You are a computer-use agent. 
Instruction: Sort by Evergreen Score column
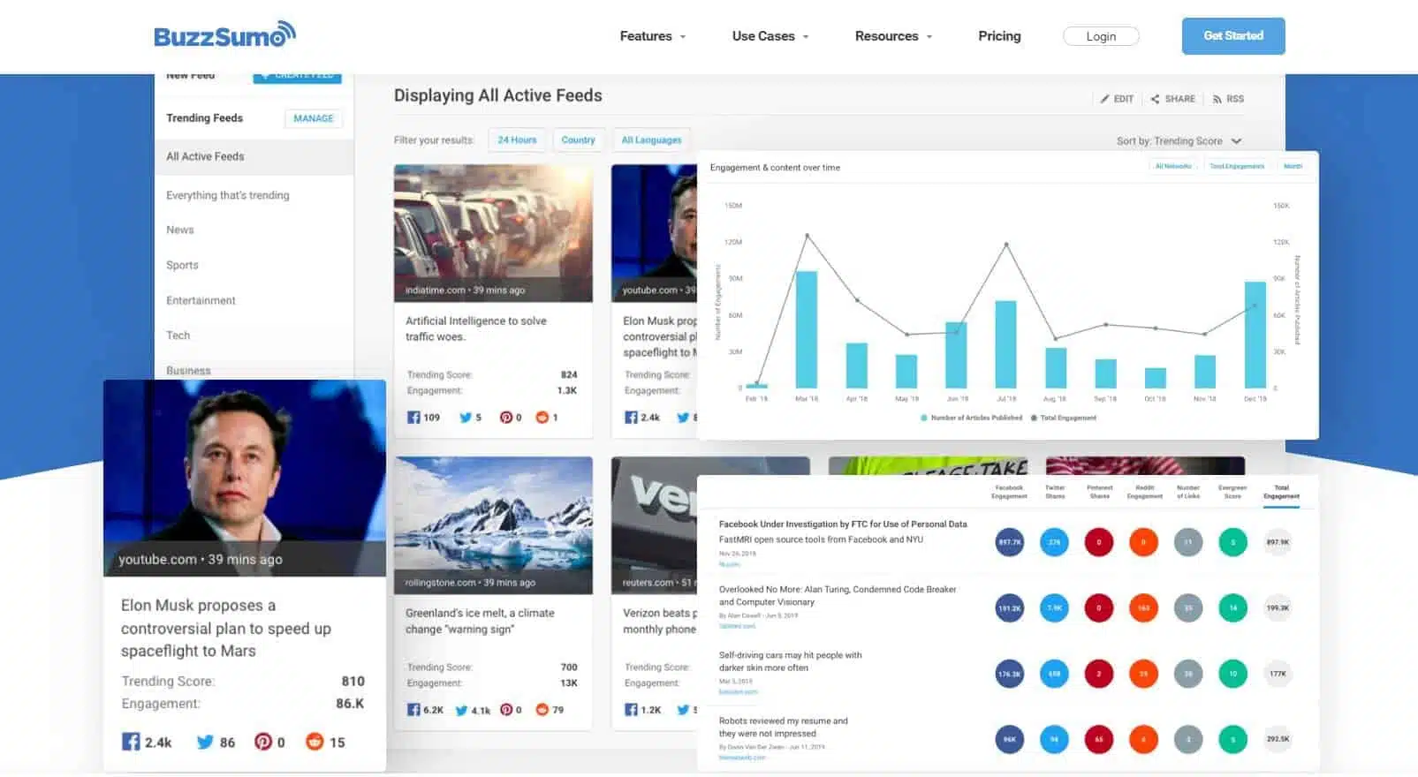(x=1232, y=492)
